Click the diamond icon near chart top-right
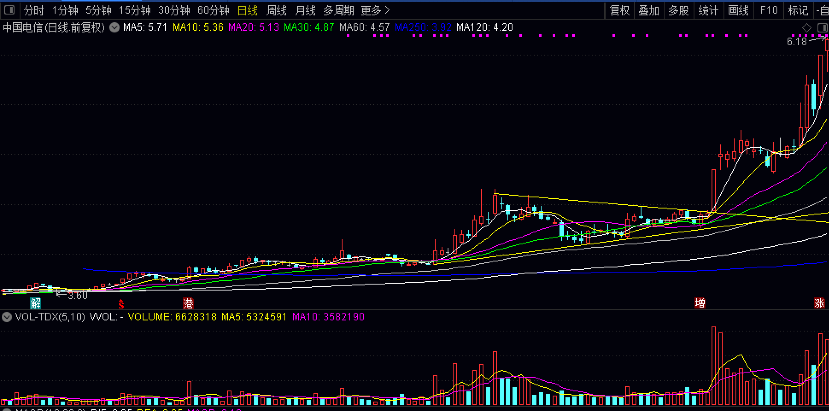 (x=806, y=28)
